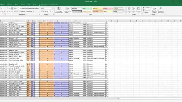Apply percent style to cells
The image size is (182, 102).
click(45, 11)
